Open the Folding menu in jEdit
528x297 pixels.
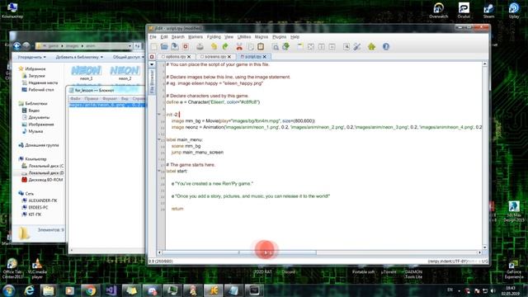click(x=214, y=36)
